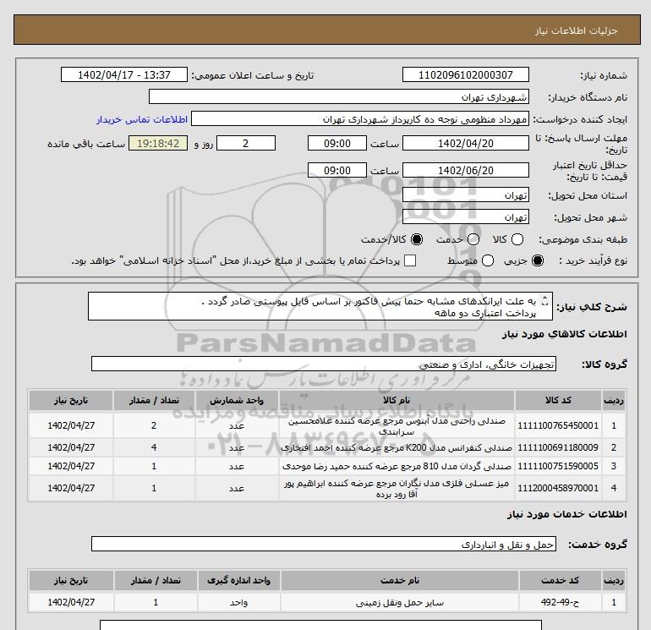Click the delivery city field تهران

(465, 216)
